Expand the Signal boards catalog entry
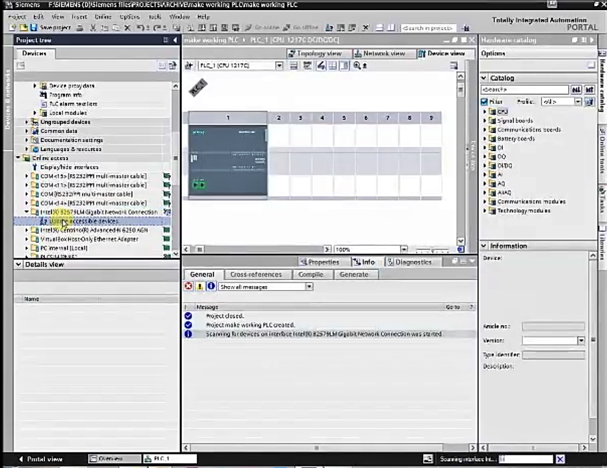 tap(485, 121)
